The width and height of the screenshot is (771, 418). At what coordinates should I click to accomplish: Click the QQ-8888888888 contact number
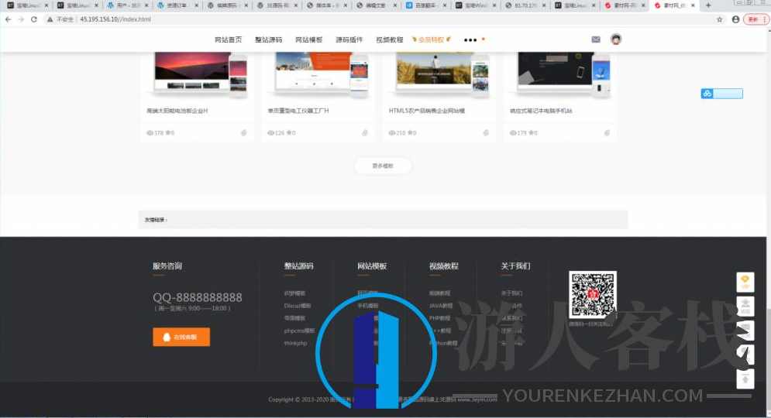click(x=197, y=297)
